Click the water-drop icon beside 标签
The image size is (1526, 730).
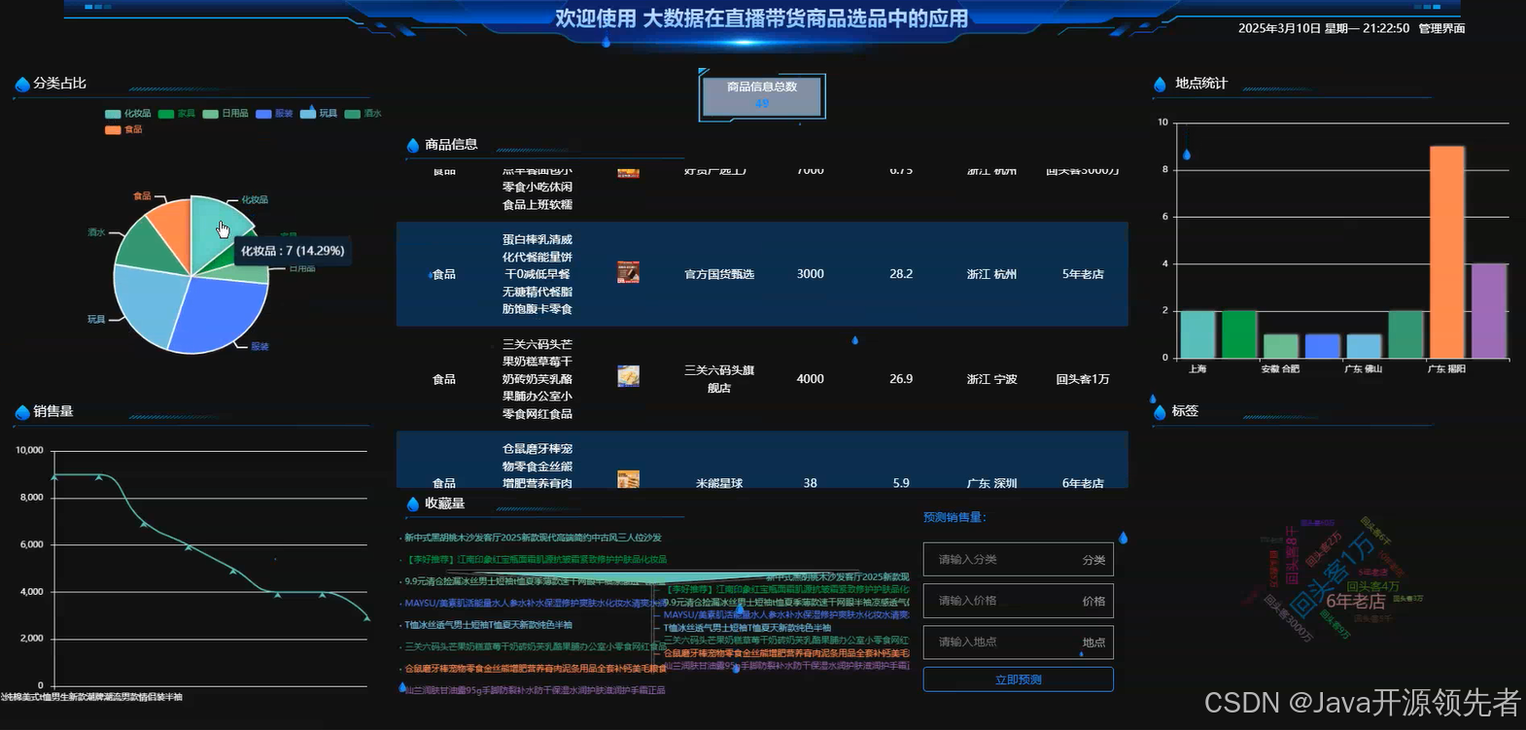pos(1160,412)
